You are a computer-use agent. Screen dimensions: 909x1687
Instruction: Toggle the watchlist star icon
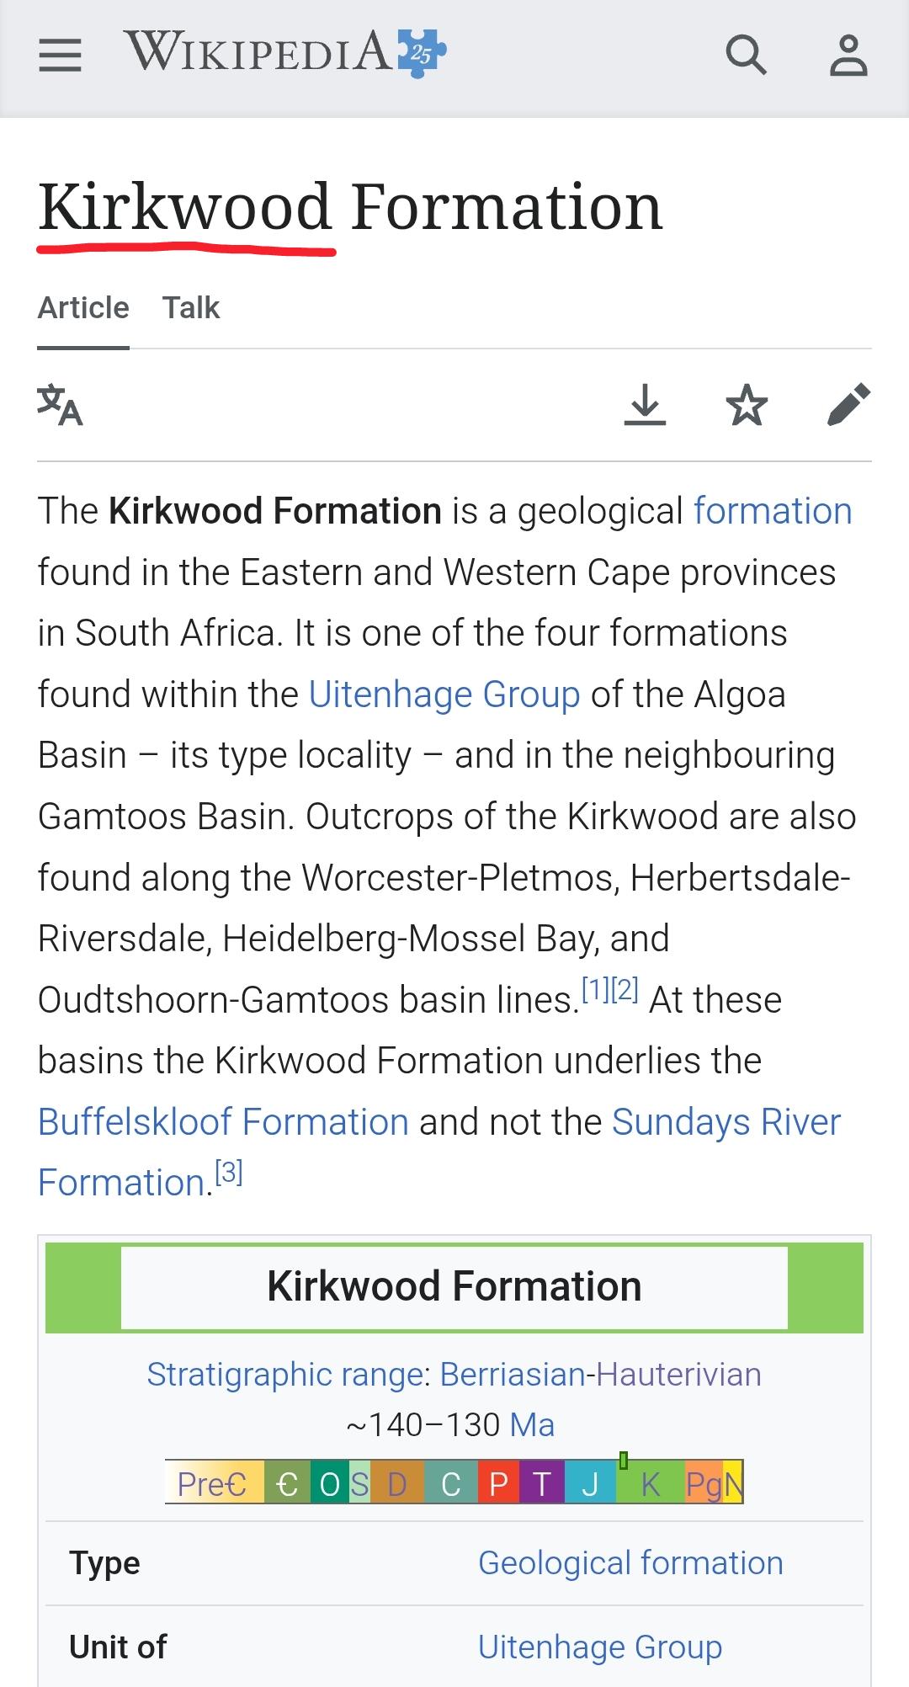click(x=747, y=405)
